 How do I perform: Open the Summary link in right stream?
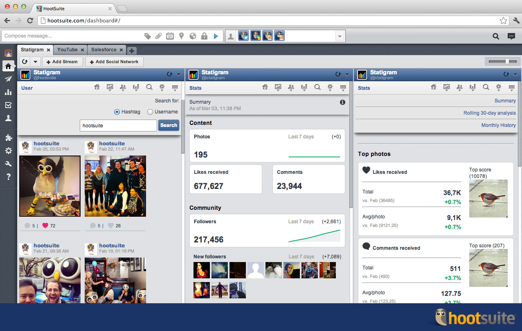(x=505, y=101)
